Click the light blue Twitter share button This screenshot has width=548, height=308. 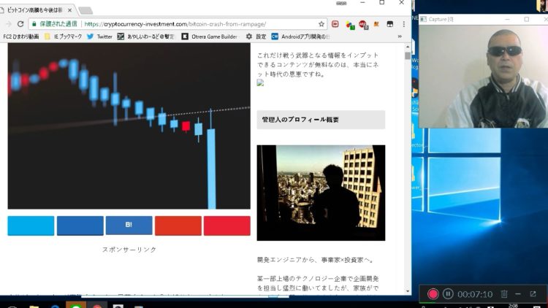pos(31,226)
